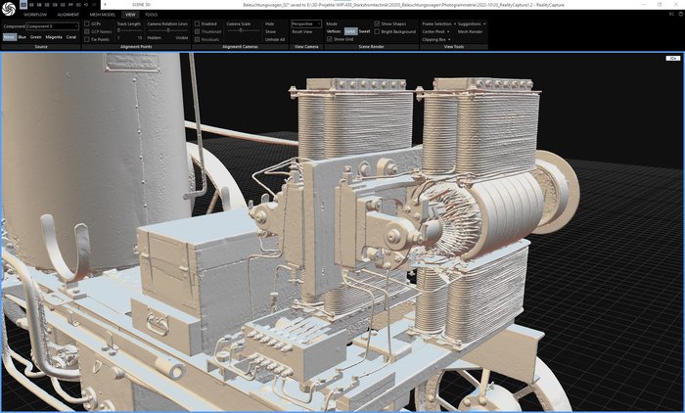Switch to the Mesh Model tab
The height and width of the screenshot is (413, 685).
coord(102,15)
